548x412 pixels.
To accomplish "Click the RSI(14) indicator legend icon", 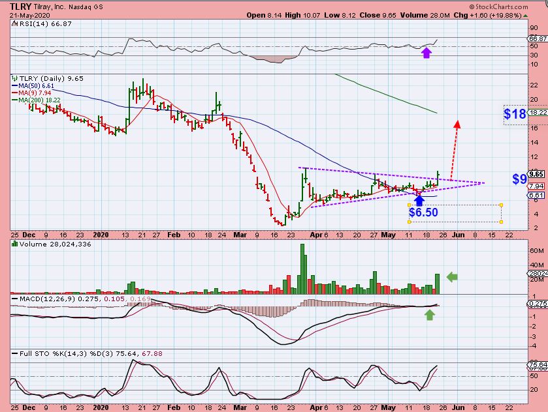I will pos(14,23).
